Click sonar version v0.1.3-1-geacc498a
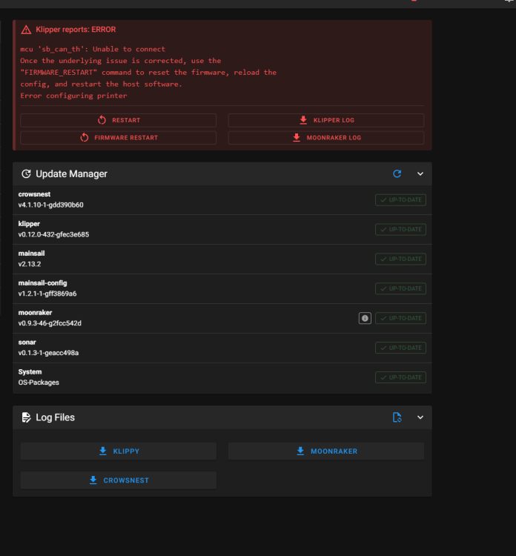Viewport: 516px width, 556px height. pos(48,353)
